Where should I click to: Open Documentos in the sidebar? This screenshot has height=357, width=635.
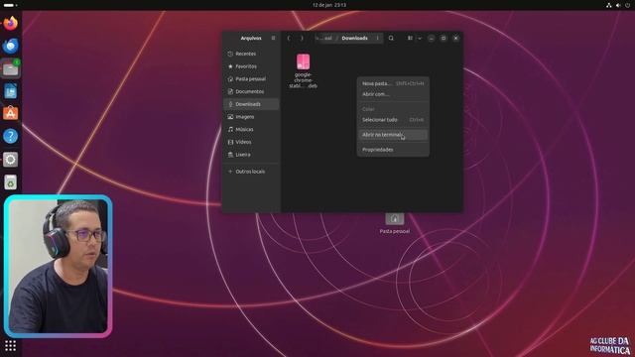point(251,91)
